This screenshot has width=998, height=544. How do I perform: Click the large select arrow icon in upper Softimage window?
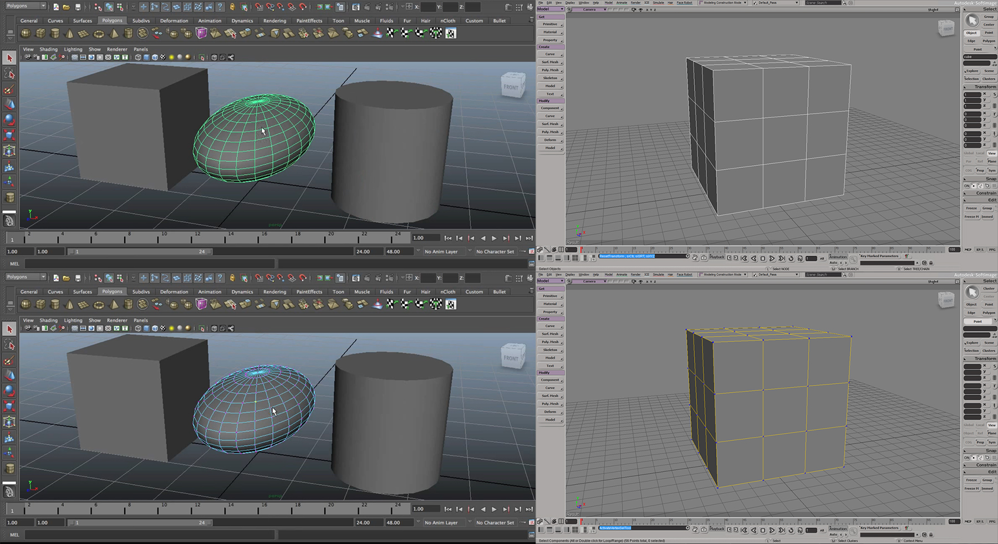tap(972, 21)
